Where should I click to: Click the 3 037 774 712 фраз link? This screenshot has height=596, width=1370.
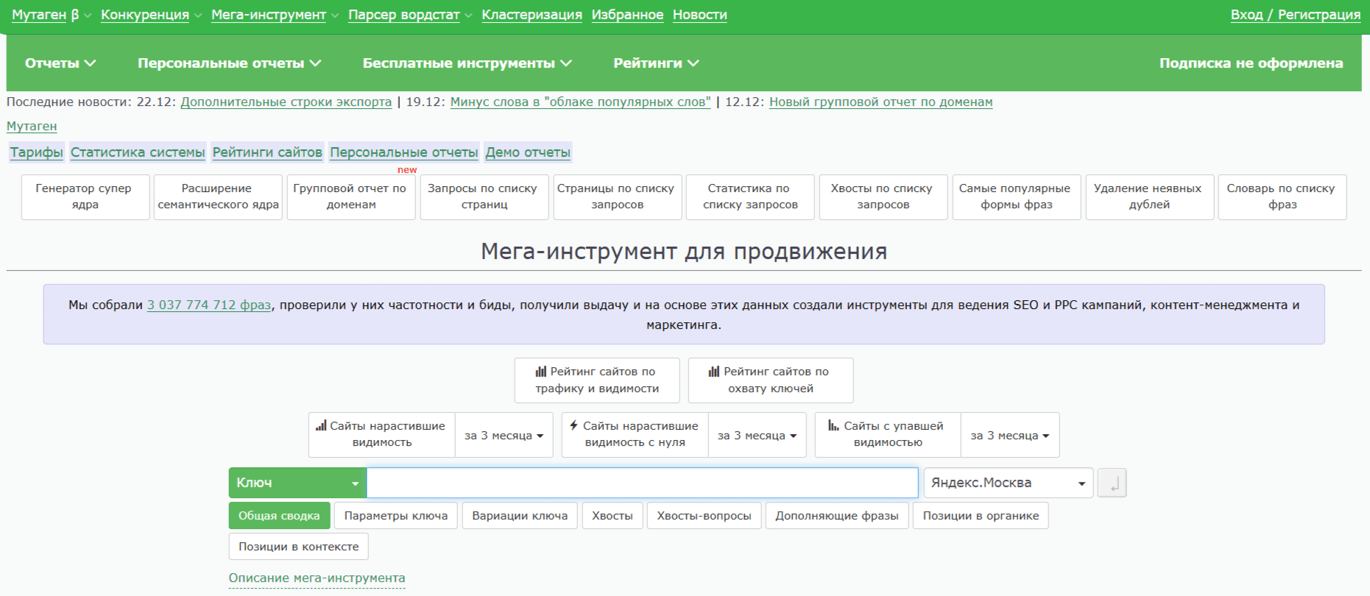coord(209,305)
